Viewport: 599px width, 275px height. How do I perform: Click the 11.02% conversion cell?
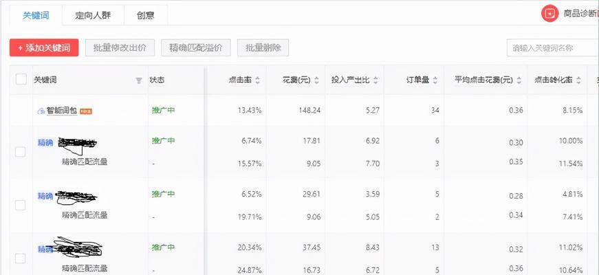[x=571, y=247]
